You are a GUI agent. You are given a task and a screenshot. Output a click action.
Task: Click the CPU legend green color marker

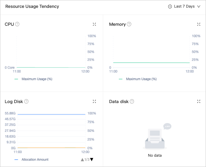coord(16,79)
